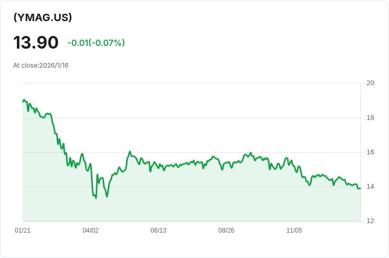Click the last data point at the line's right end
Viewport: 389px width, 258px height.
pyautogui.click(x=360, y=188)
